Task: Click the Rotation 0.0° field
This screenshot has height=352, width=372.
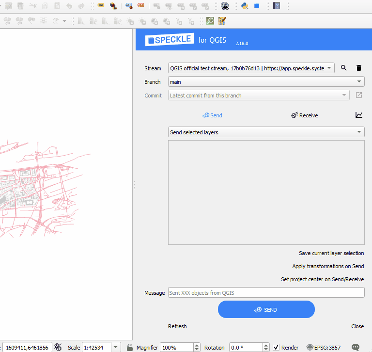Action: [246, 347]
